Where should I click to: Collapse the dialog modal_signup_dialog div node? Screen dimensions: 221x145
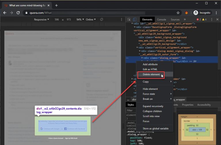tap(140, 51)
